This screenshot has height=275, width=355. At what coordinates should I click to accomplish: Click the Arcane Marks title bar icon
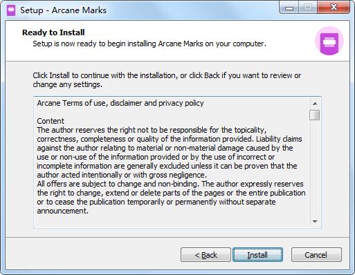(11, 10)
